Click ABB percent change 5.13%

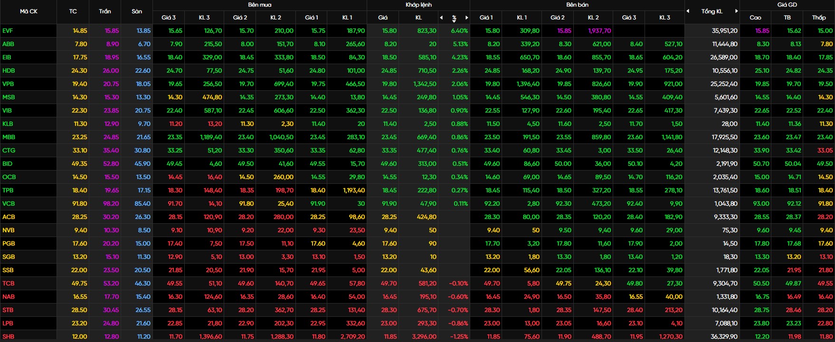tap(460, 44)
